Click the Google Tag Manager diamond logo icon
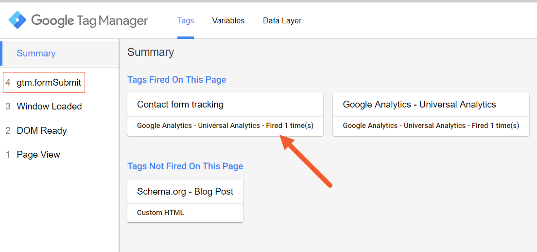 coord(17,20)
